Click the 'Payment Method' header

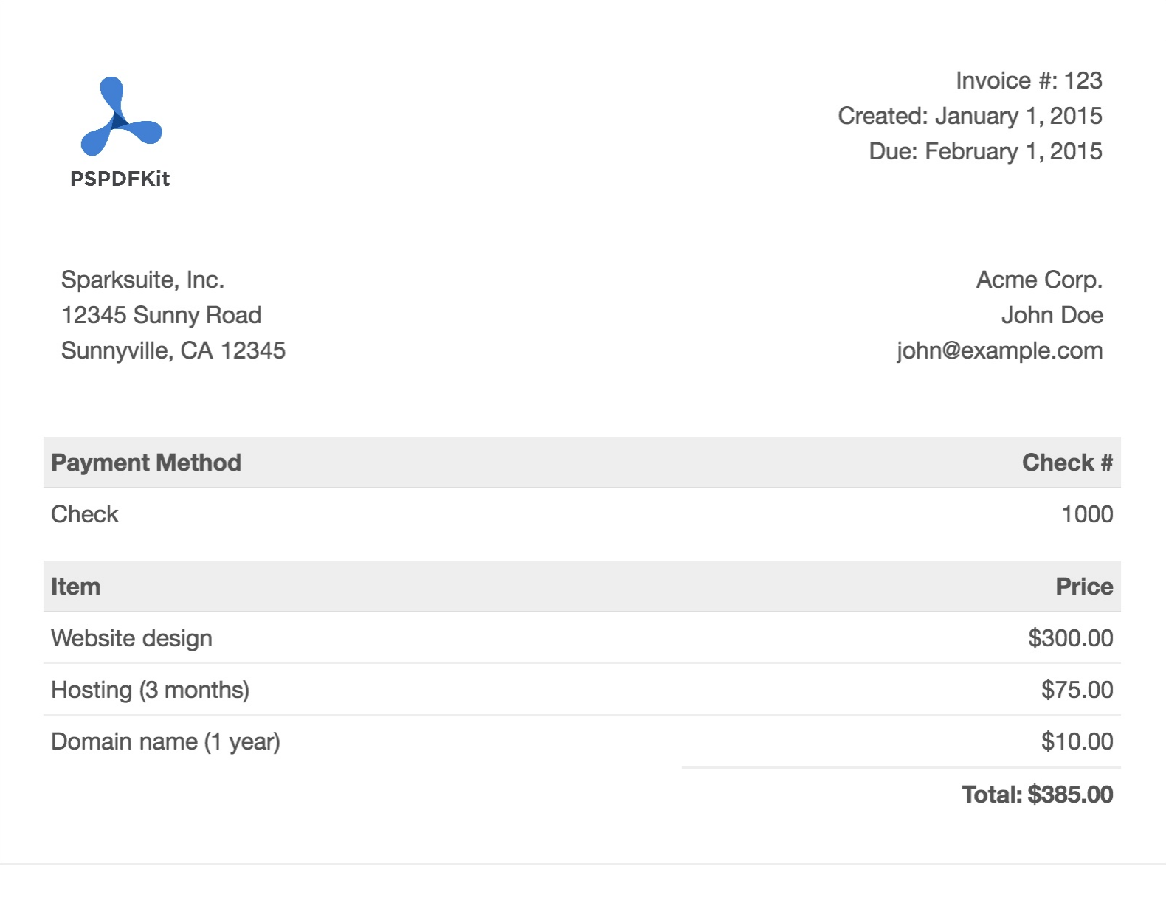146,463
